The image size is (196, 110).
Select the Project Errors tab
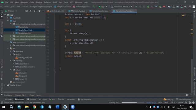pyautogui.click(x=35, y=95)
